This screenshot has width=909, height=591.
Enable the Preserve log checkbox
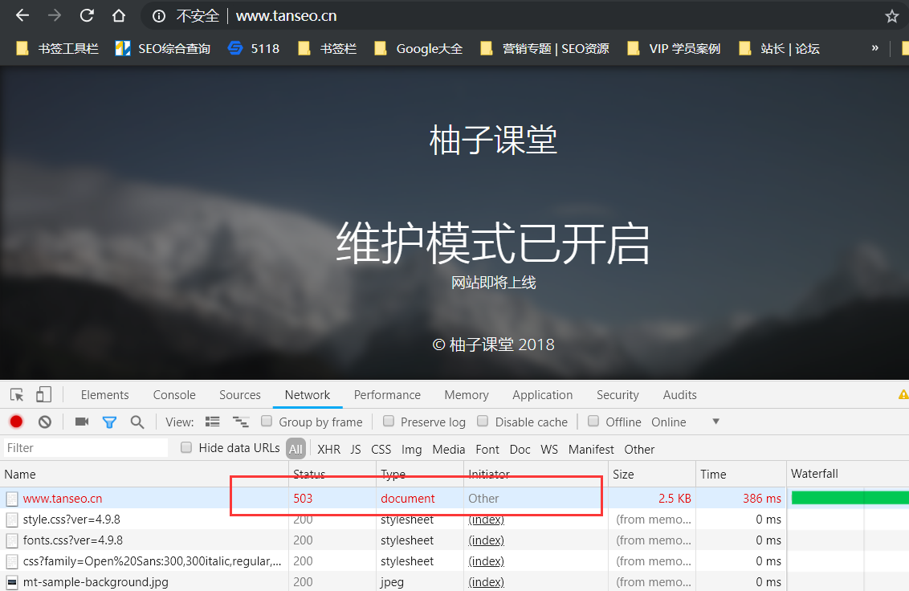point(389,421)
